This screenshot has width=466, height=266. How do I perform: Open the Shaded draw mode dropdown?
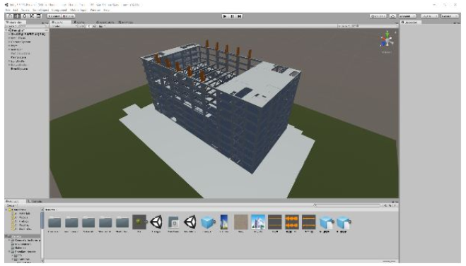[64, 26]
